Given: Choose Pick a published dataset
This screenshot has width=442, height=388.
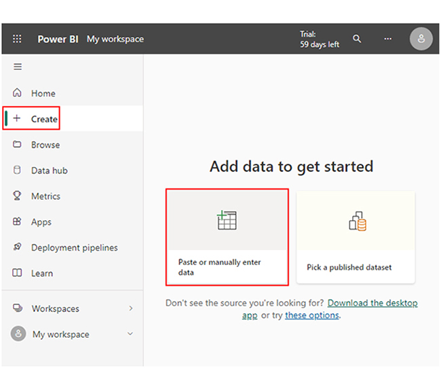Looking at the screenshot, I should [x=356, y=237].
